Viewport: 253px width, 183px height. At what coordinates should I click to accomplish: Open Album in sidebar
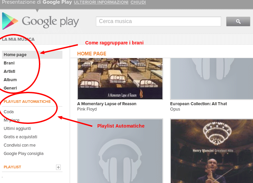10,80
